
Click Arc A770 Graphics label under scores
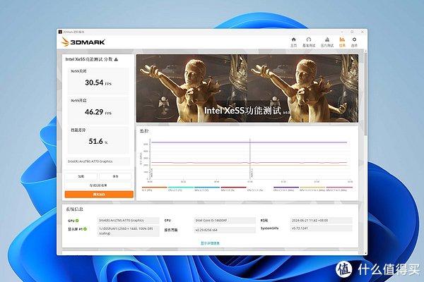tap(98, 161)
